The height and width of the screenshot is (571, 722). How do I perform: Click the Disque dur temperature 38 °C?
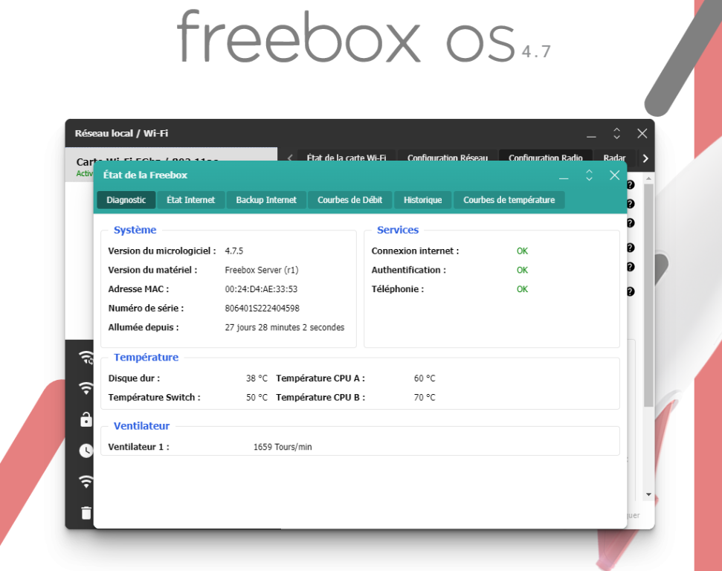pyautogui.click(x=257, y=378)
